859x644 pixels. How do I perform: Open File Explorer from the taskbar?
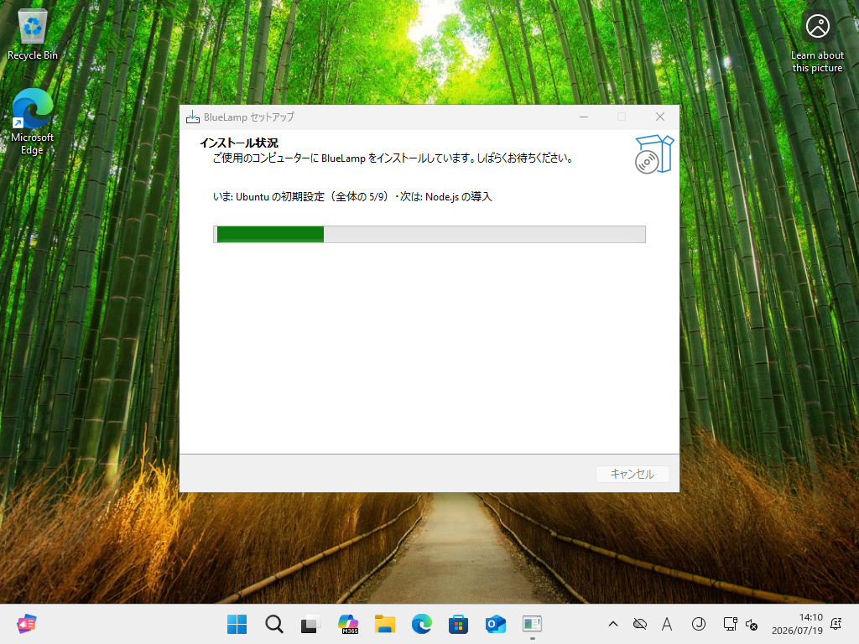[384, 624]
